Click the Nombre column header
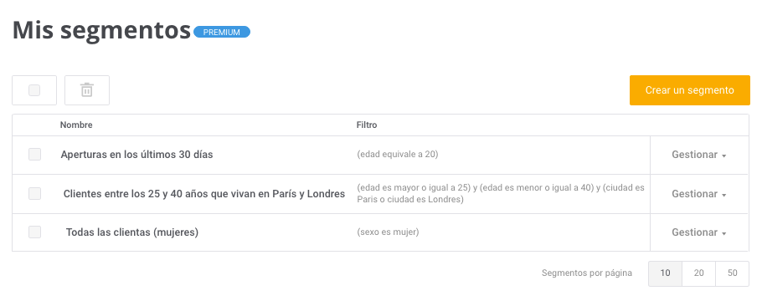The height and width of the screenshot is (306, 762). (x=76, y=125)
